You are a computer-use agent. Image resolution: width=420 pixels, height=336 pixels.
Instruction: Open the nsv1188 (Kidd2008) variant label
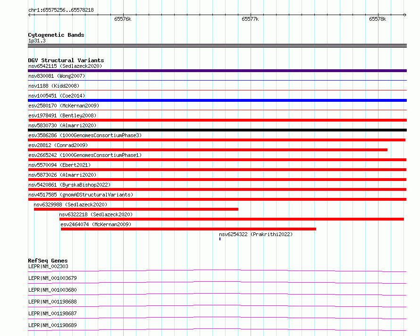pos(54,86)
